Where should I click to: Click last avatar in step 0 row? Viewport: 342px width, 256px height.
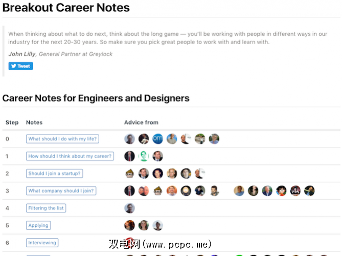click(214, 139)
